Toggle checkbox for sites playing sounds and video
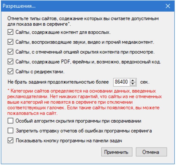This screenshot has height=165, width=176. point(10,42)
